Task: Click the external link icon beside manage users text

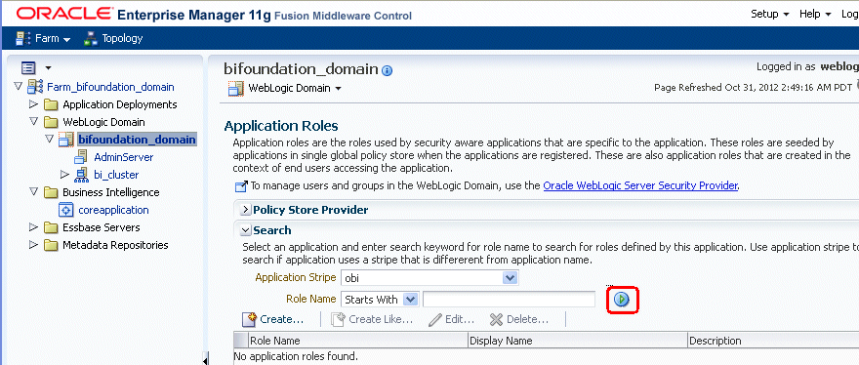Action: tap(241, 186)
